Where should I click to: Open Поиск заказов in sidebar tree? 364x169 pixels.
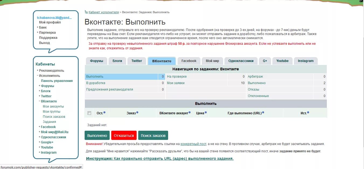click(x=54, y=117)
